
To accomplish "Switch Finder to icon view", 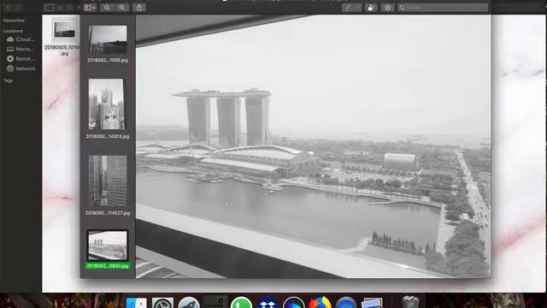I will click(50, 8).
